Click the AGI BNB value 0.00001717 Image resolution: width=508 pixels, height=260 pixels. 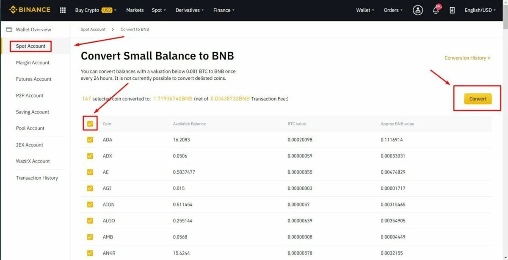tap(393, 188)
